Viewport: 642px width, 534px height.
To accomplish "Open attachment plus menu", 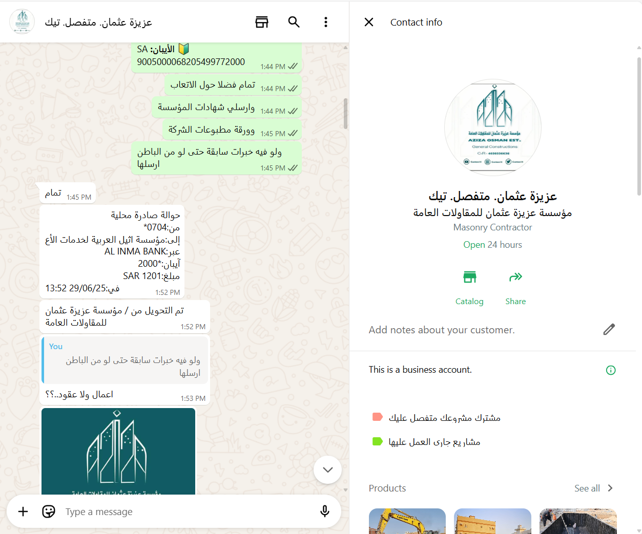I will tap(23, 511).
